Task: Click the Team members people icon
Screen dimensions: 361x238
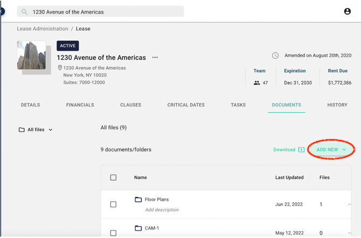Action: (x=256, y=83)
